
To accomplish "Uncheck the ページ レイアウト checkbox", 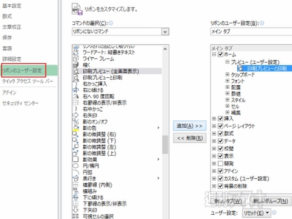I will (x=220, y=126).
